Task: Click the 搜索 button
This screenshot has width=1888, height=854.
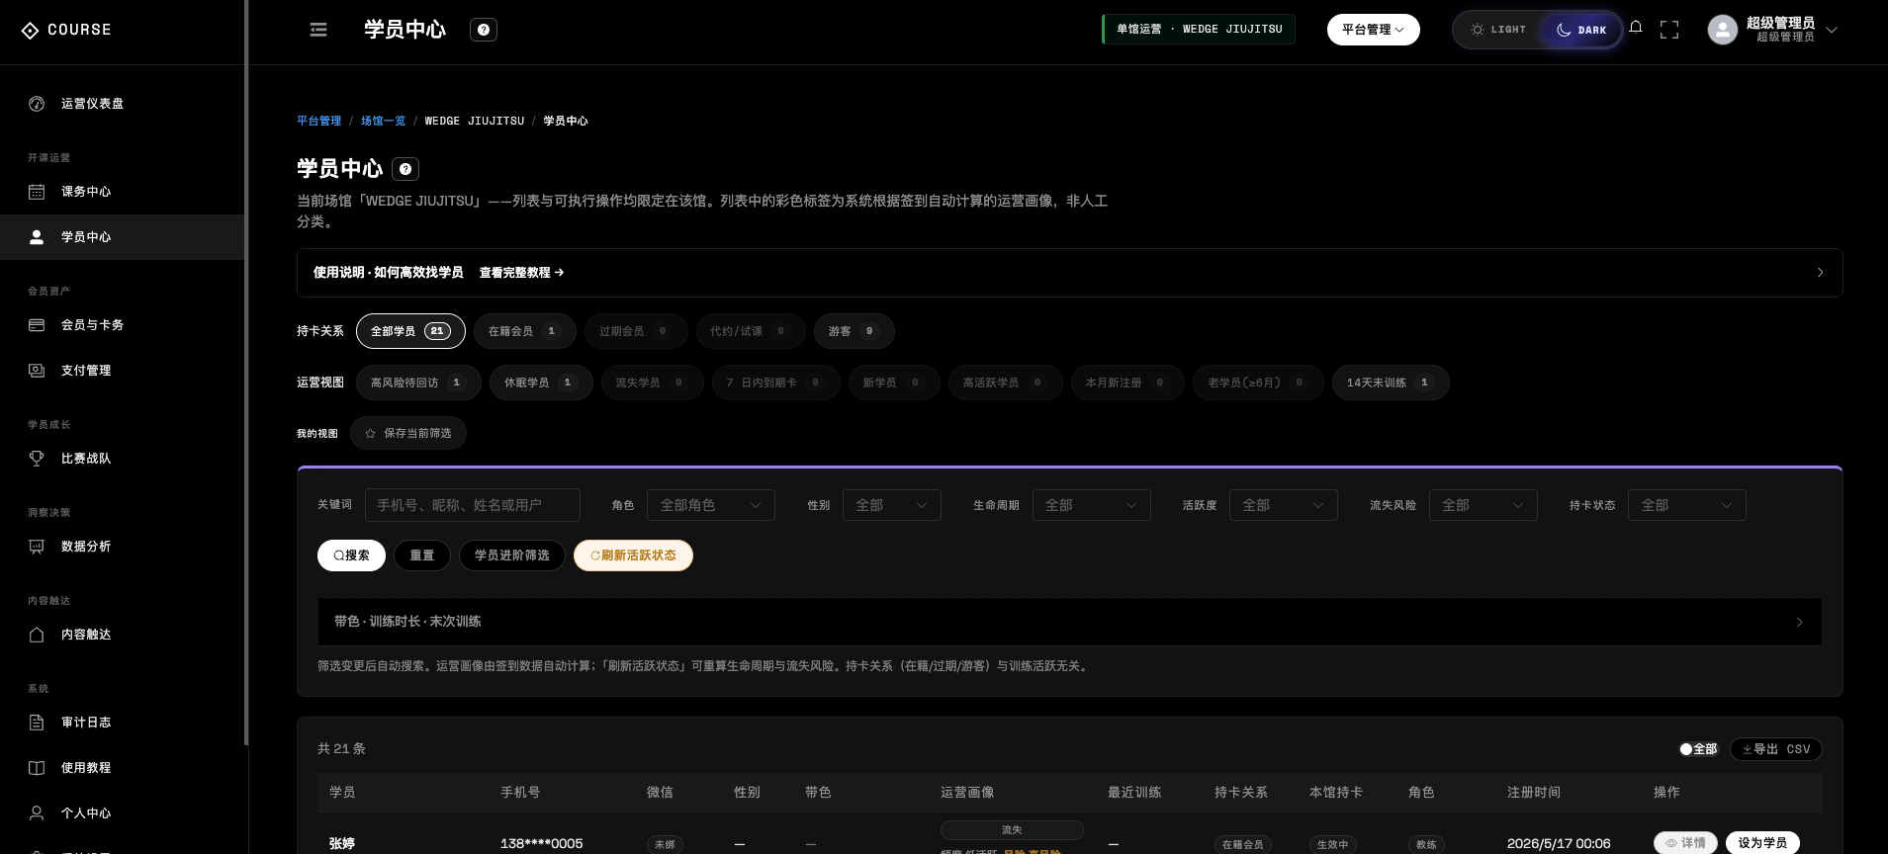Action: [x=351, y=555]
